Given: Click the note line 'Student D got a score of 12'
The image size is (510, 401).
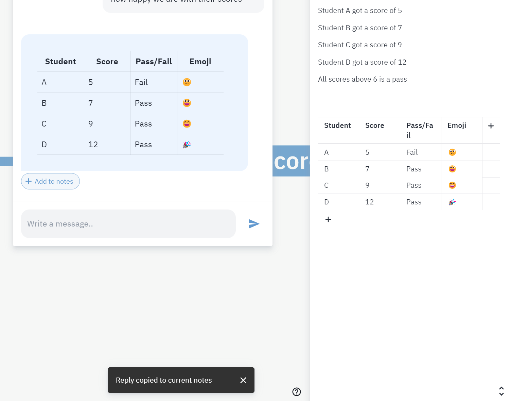Looking at the screenshot, I should pyautogui.click(x=362, y=62).
